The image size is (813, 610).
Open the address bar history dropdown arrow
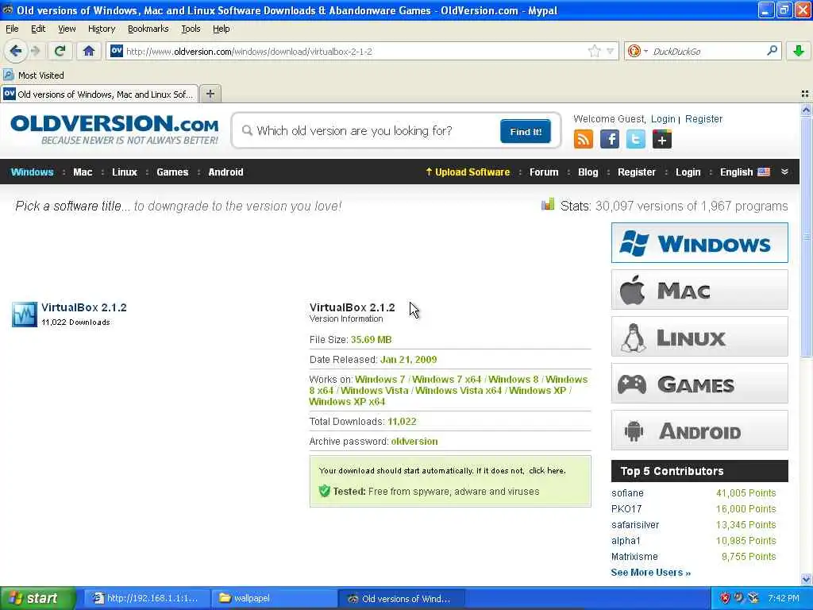[x=611, y=51]
